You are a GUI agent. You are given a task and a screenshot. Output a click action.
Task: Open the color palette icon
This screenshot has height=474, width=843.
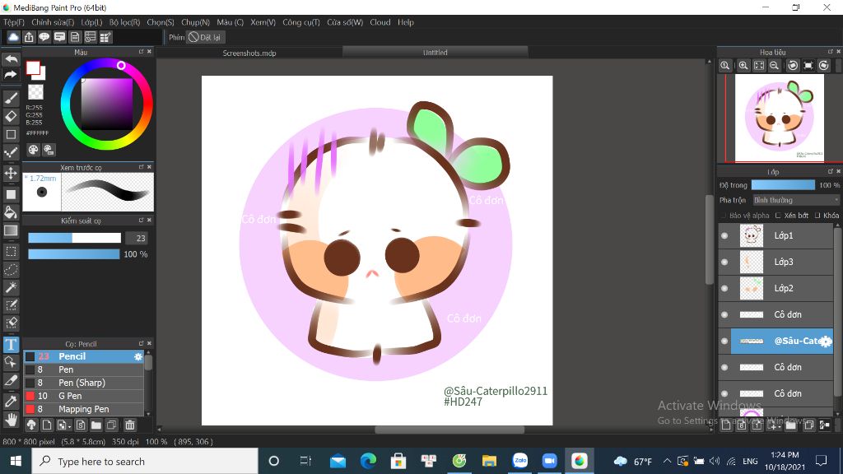point(33,150)
